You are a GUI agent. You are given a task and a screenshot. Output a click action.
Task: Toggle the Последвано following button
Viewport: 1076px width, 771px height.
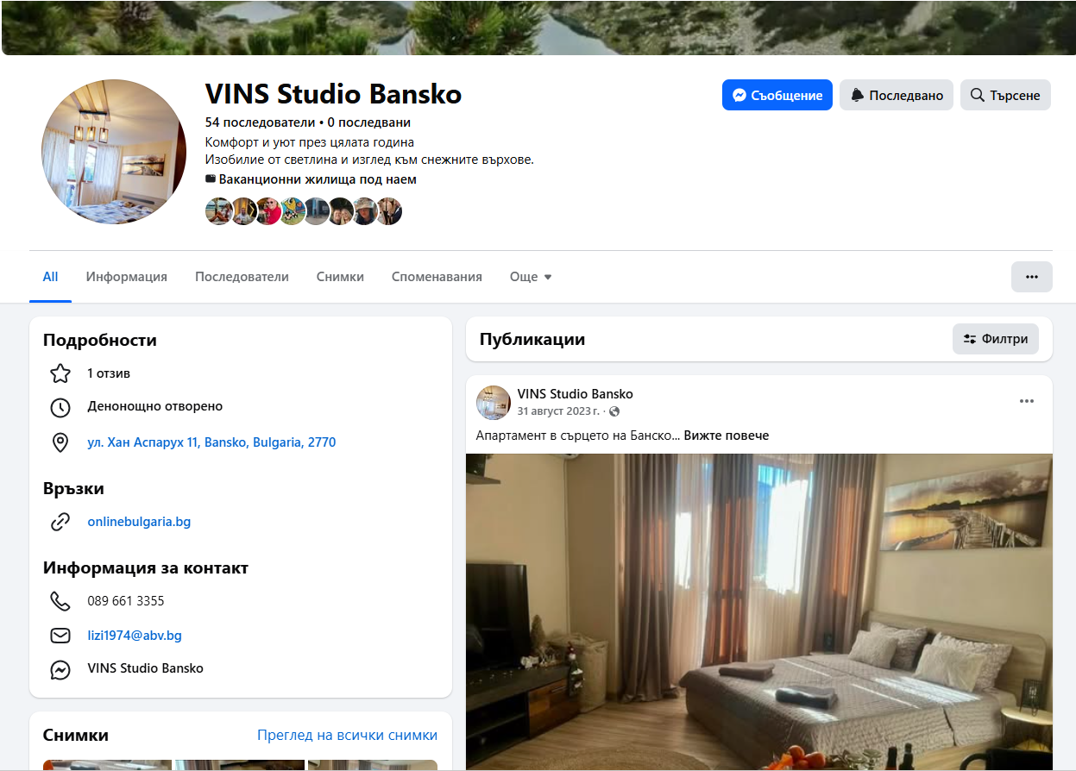[897, 95]
